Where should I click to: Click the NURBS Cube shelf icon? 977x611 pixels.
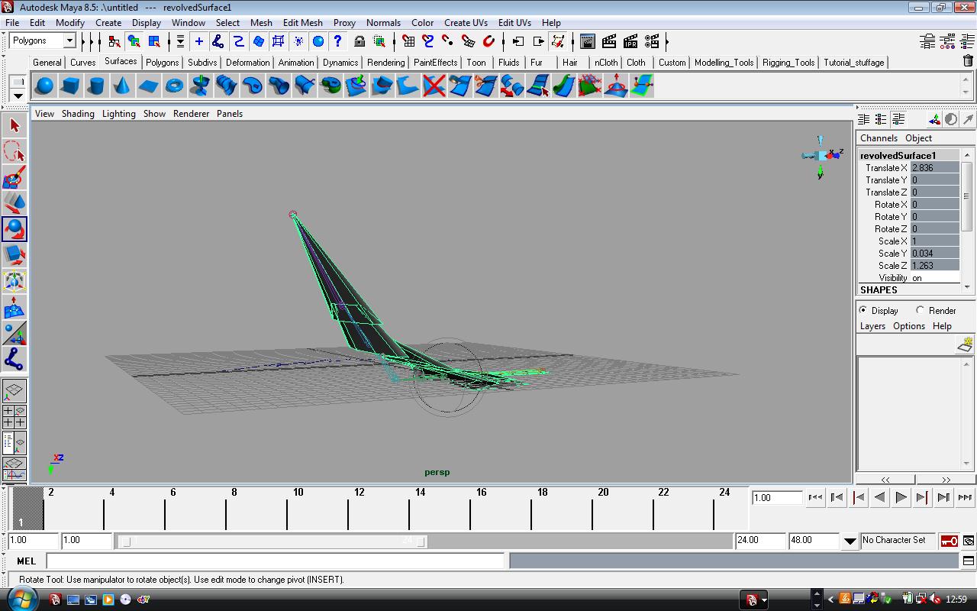70,86
